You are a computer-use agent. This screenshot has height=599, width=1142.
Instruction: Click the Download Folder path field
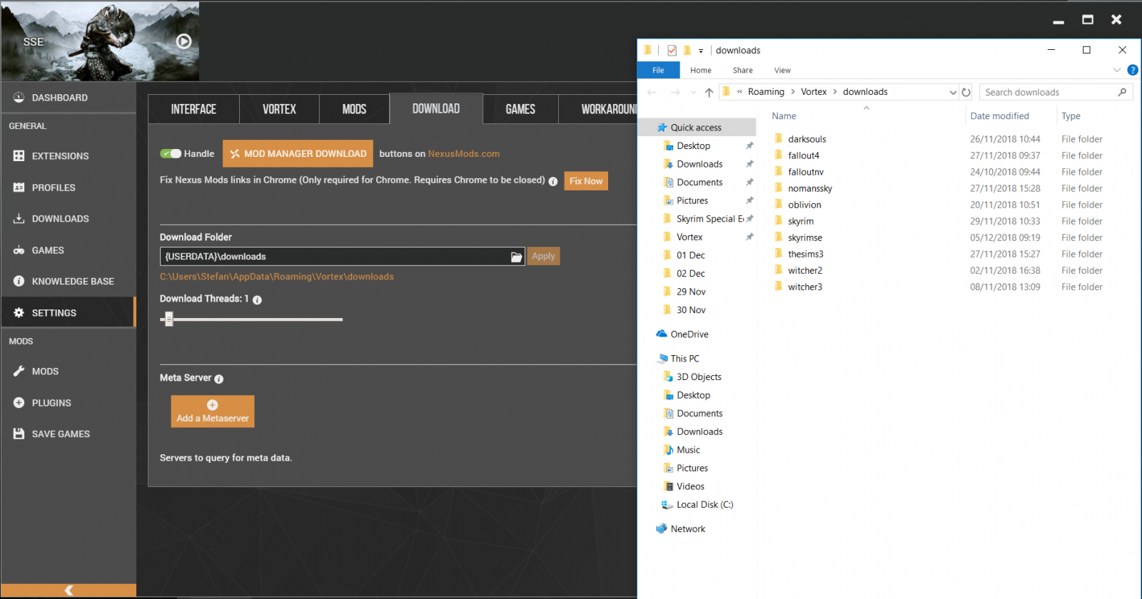(335, 257)
